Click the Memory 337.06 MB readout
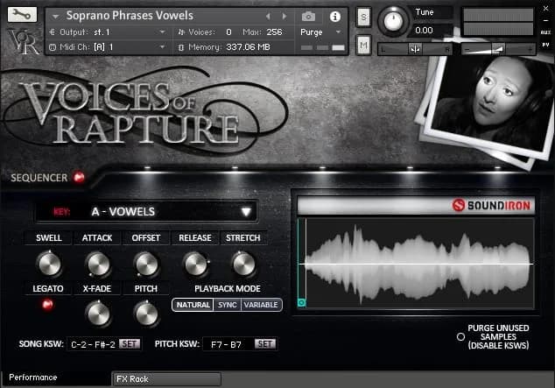Image resolution: width=555 pixels, height=388 pixels. click(x=248, y=46)
